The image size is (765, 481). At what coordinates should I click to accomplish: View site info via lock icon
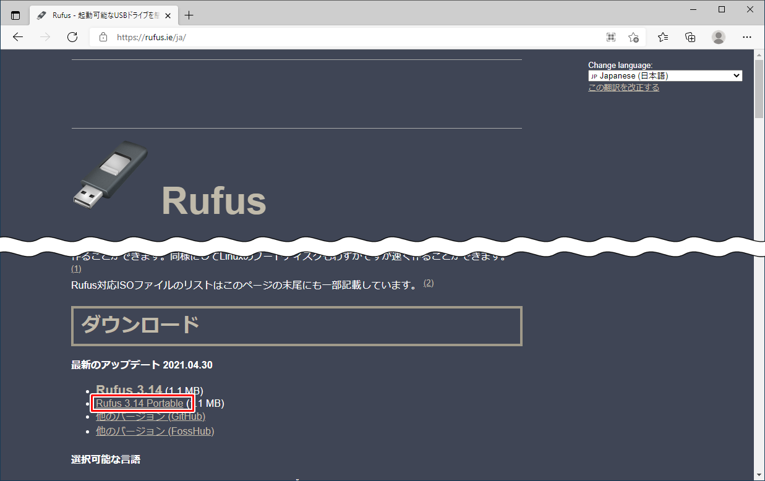(x=103, y=37)
